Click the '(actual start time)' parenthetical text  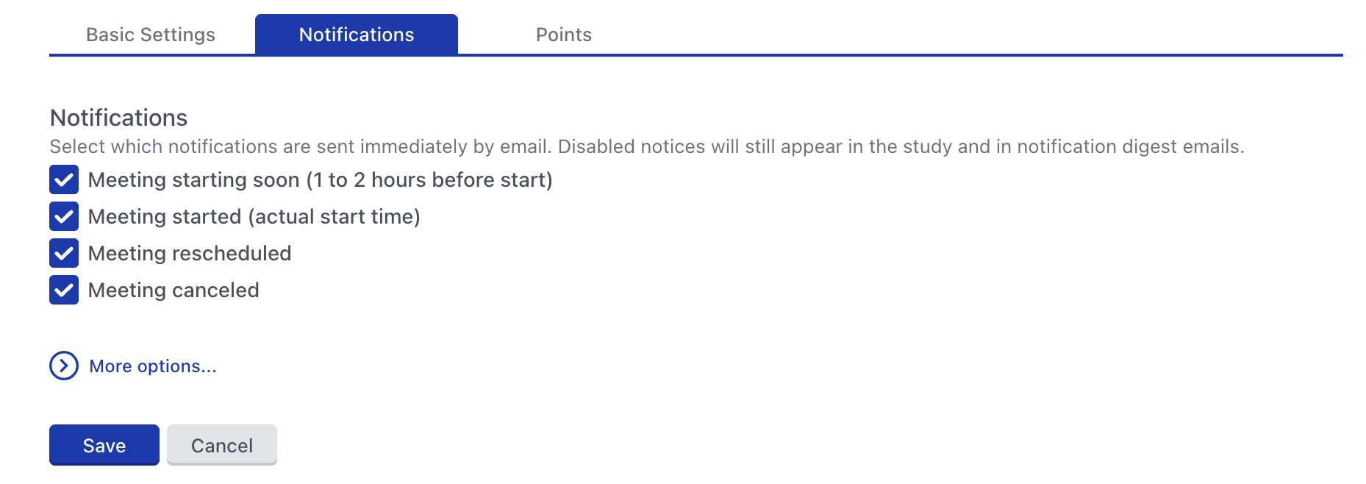pos(335,216)
